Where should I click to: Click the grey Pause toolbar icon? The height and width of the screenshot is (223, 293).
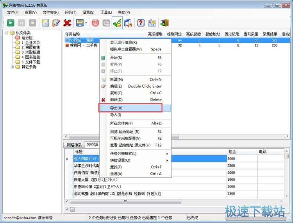click(x=21, y=23)
